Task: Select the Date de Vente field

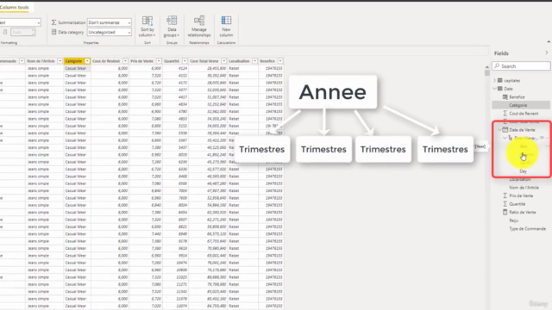Action: coord(522,130)
